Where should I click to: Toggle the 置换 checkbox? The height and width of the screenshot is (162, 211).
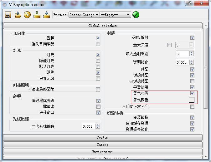click(x=98, y=38)
